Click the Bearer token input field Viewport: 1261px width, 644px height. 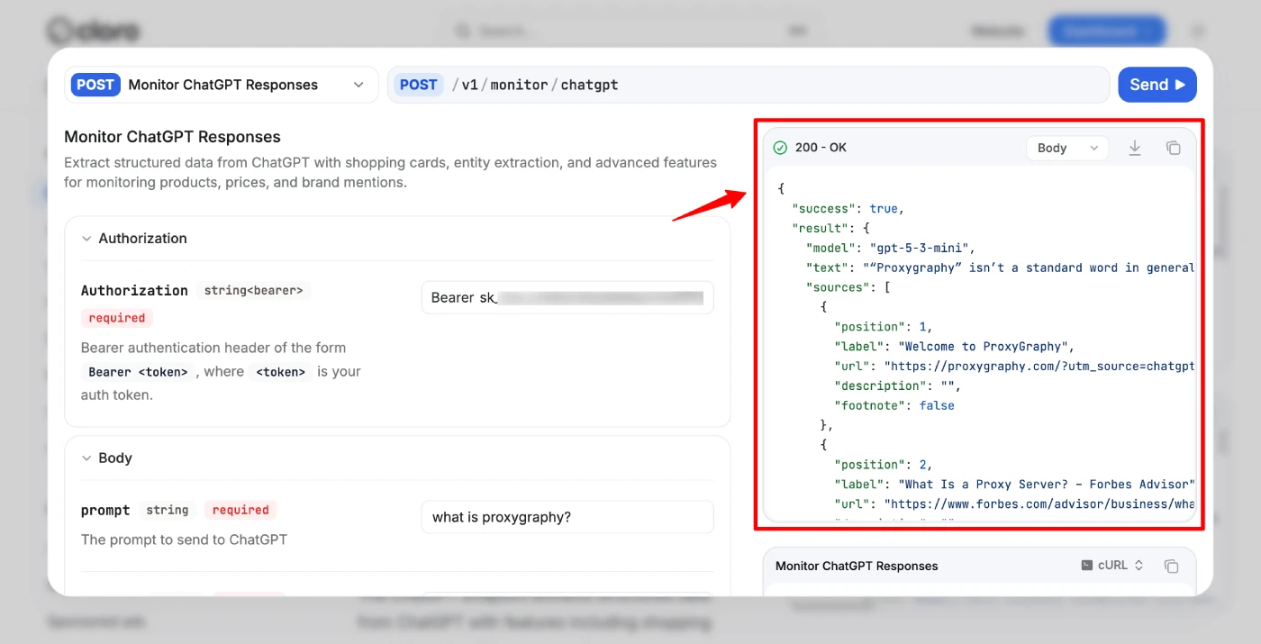point(567,298)
